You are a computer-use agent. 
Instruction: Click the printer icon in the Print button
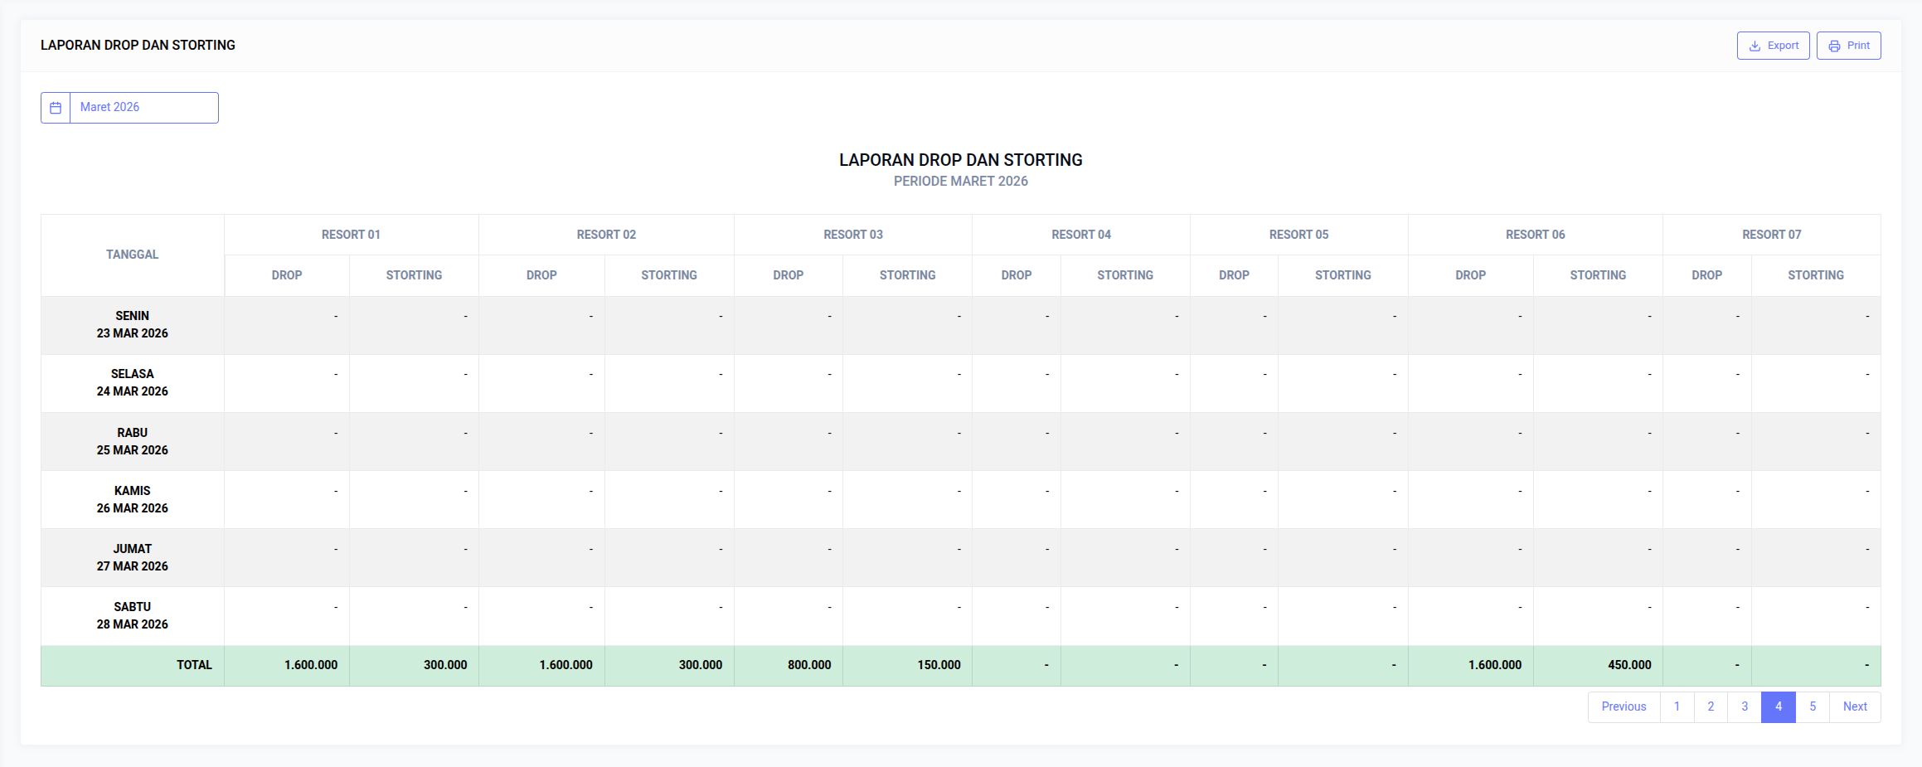[1834, 46]
